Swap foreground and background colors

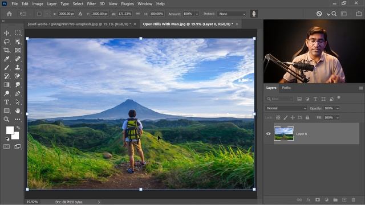(x=18, y=128)
